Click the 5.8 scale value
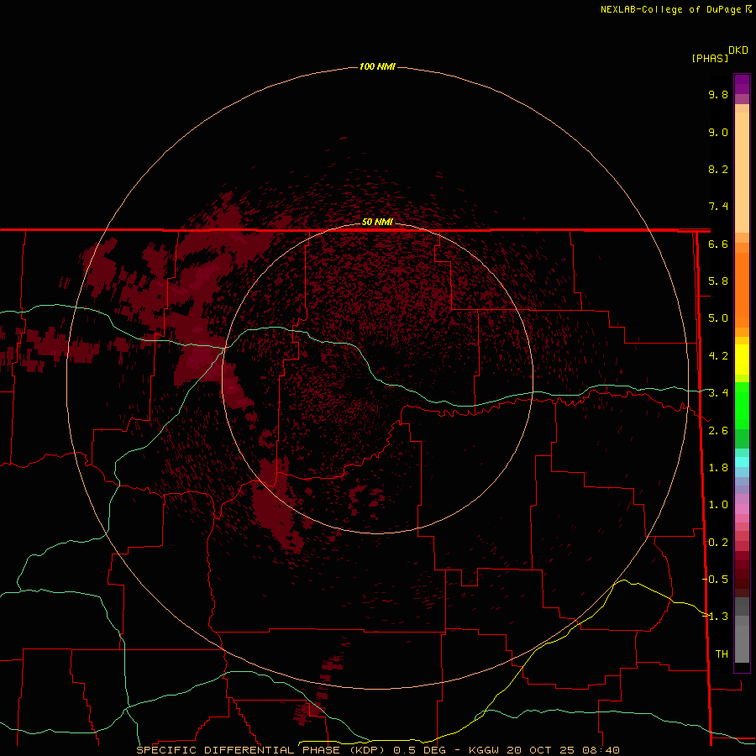This screenshot has width=756, height=756. coord(718,281)
